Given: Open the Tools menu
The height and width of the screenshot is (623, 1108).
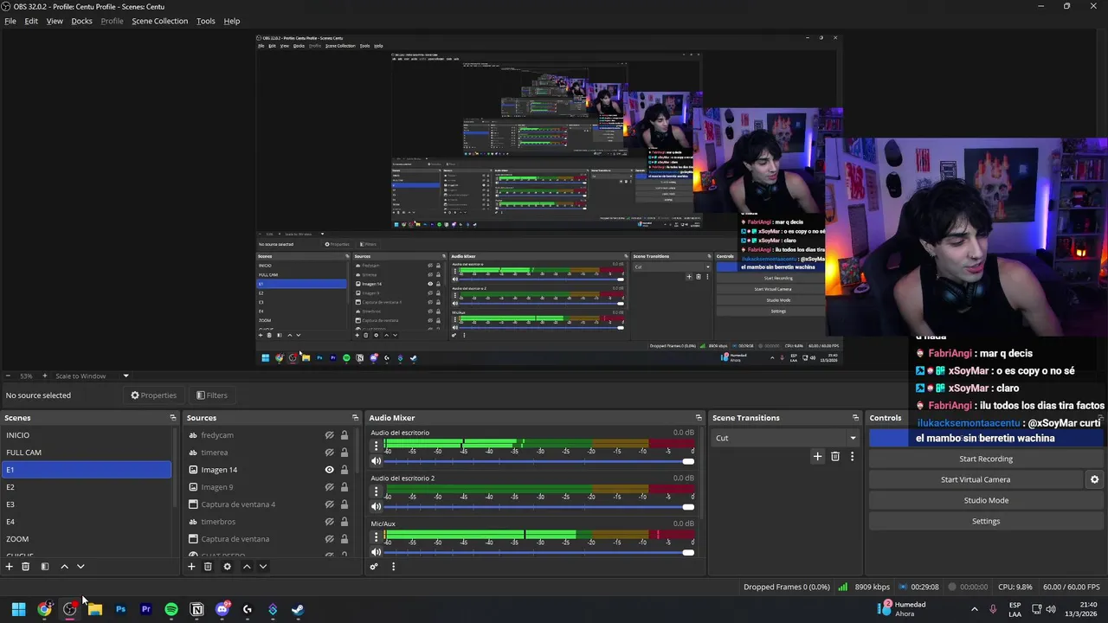Looking at the screenshot, I should (x=205, y=21).
